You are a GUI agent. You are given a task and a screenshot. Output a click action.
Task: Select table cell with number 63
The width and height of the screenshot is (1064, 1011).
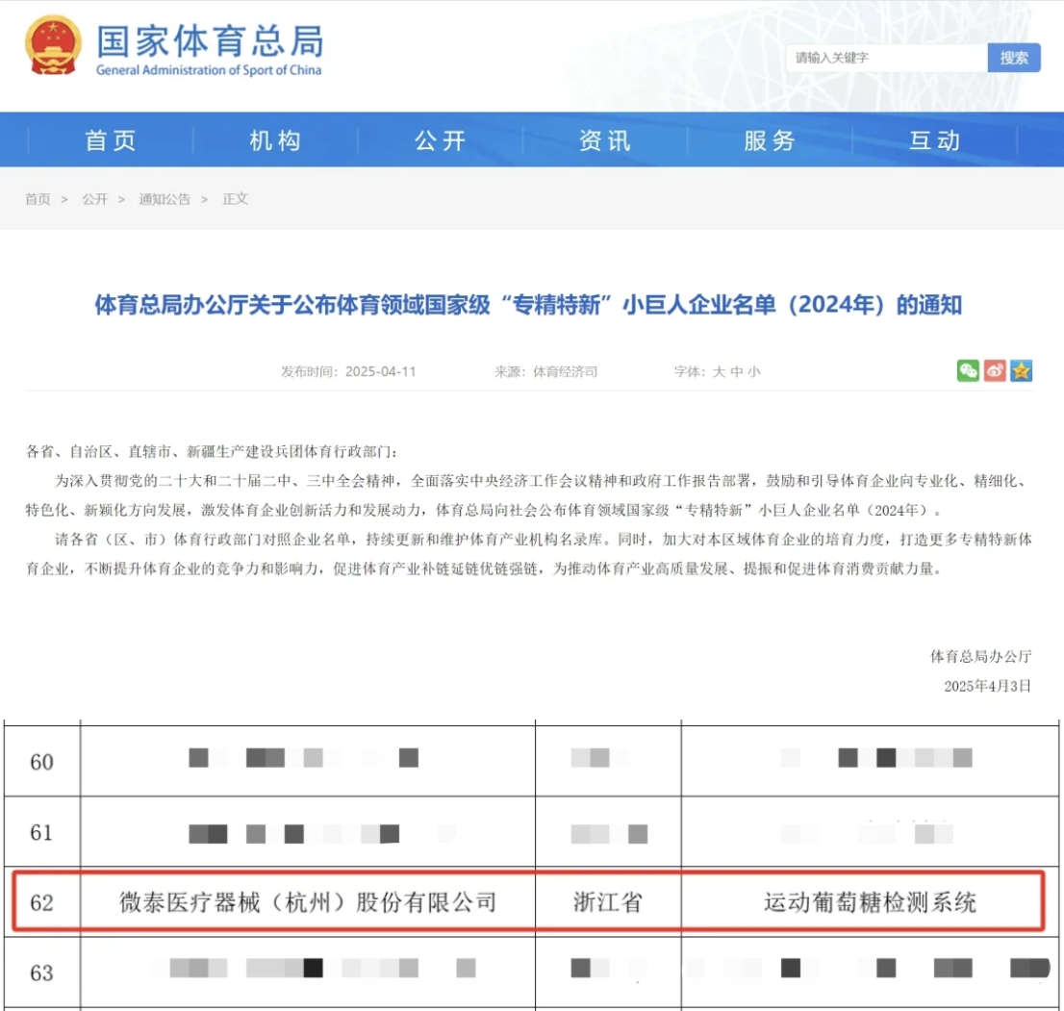[42, 973]
